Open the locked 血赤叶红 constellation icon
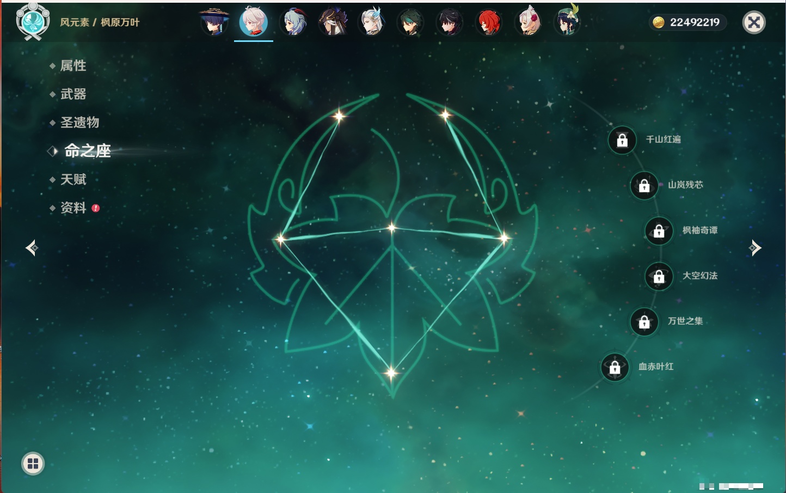The image size is (786, 493). tap(615, 367)
